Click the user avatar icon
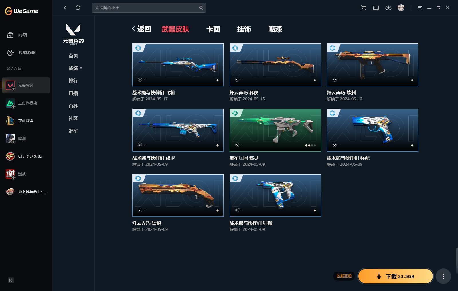The image size is (458, 291). click(x=401, y=8)
